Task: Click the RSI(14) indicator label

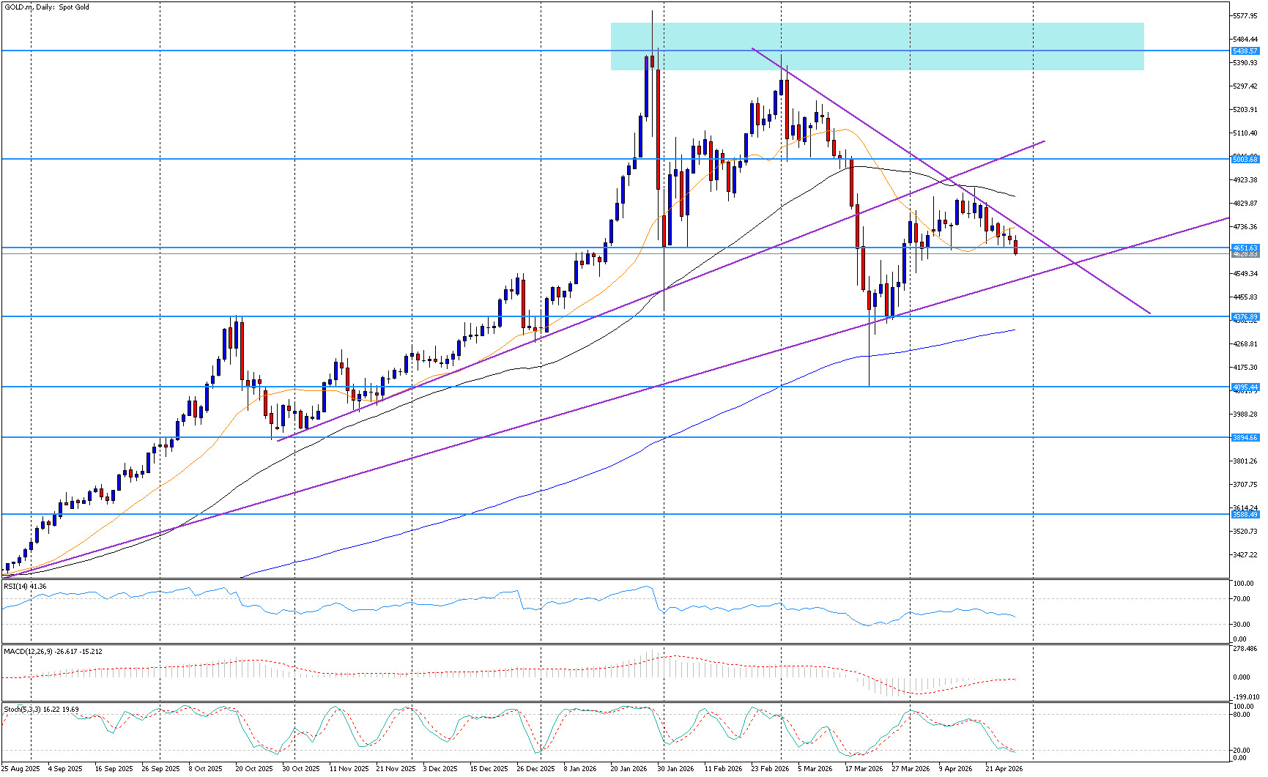Action: 25,587
